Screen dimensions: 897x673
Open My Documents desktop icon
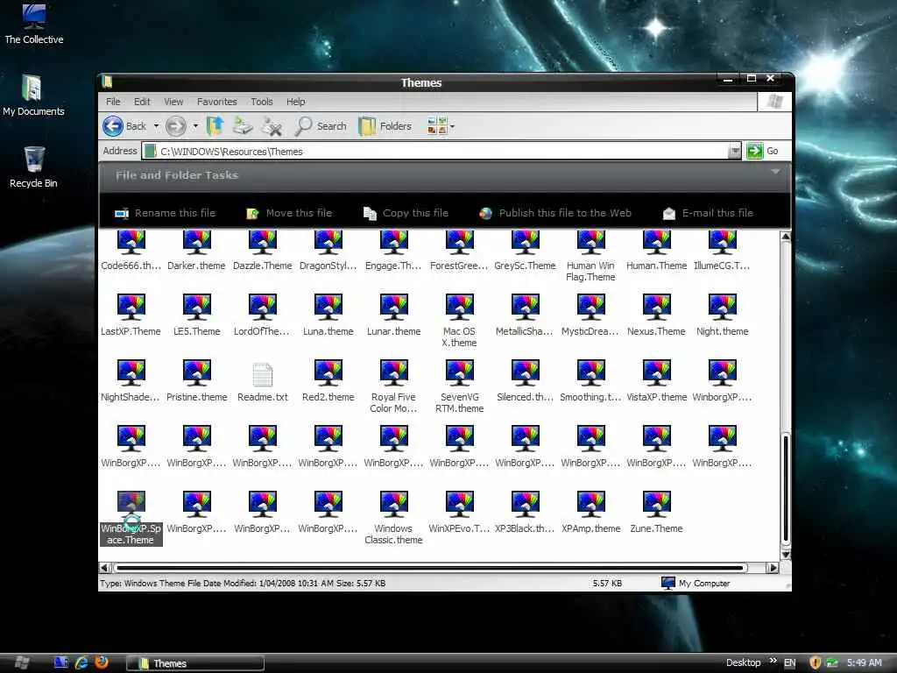(x=33, y=96)
